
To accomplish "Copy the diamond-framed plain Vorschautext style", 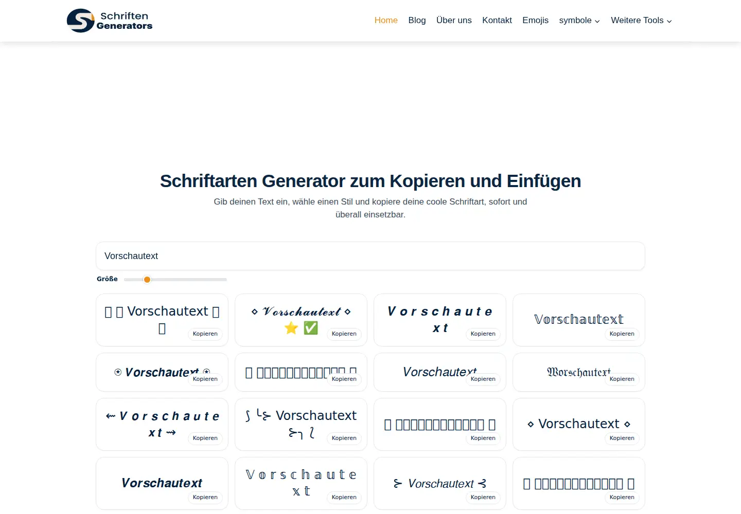I will pyautogui.click(x=622, y=438).
